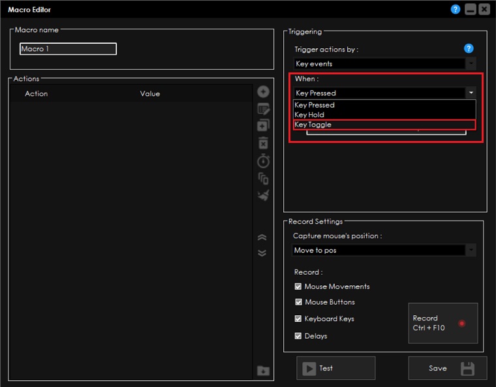The image size is (496, 387).
Task: Move action up with double chevron up
Action: click(x=262, y=238)
